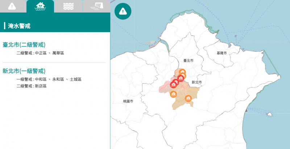Select the flooded house alert tab
The height and width of the screenshot is (149, 290).
(x=40, y=6)
